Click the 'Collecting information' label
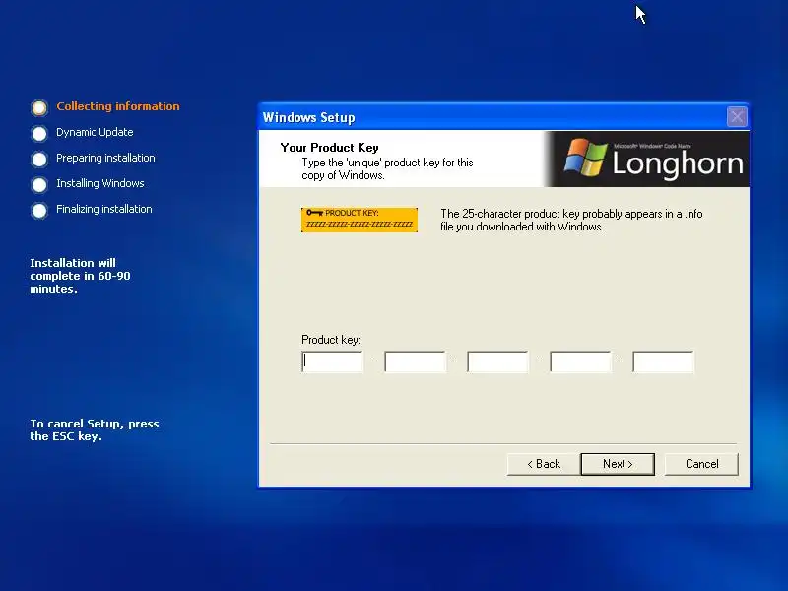 click(118, 106)
